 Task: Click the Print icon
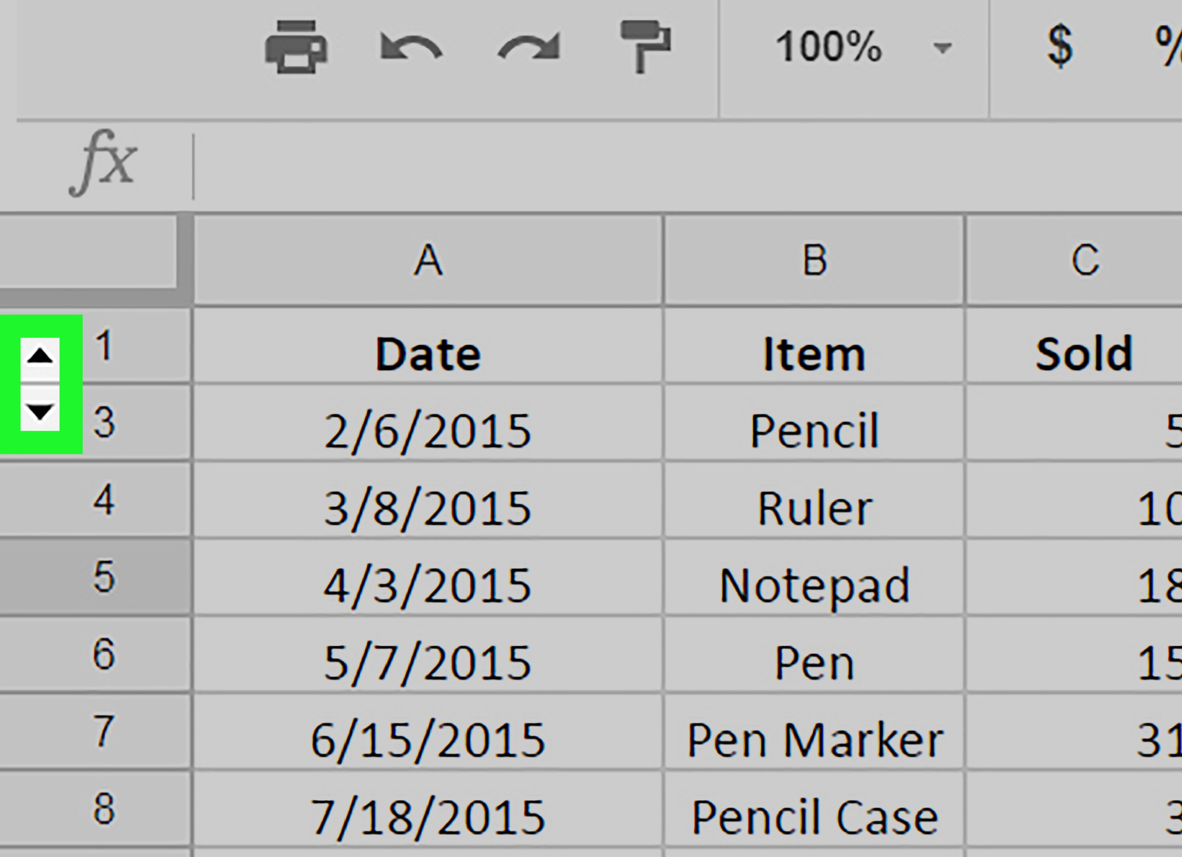[295, 47]
